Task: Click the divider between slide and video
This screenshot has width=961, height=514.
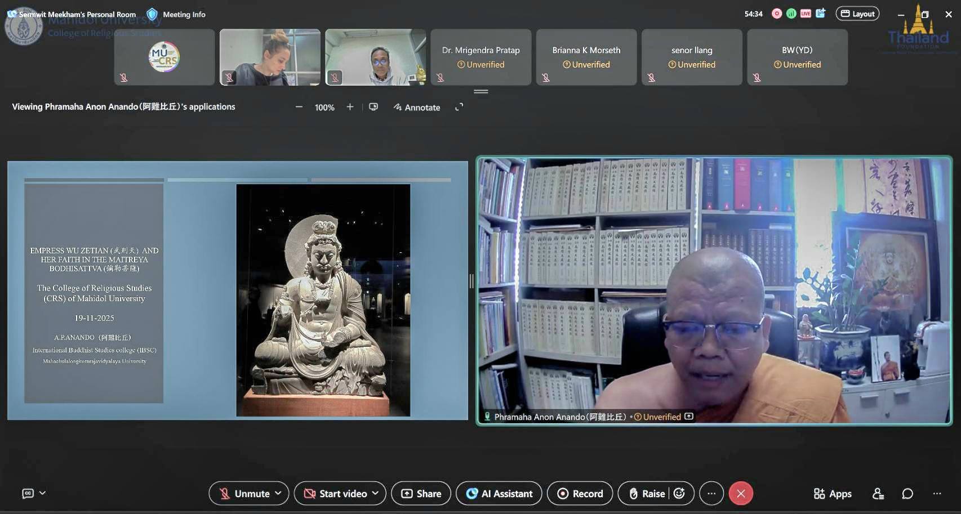Action: click(471, 281)
